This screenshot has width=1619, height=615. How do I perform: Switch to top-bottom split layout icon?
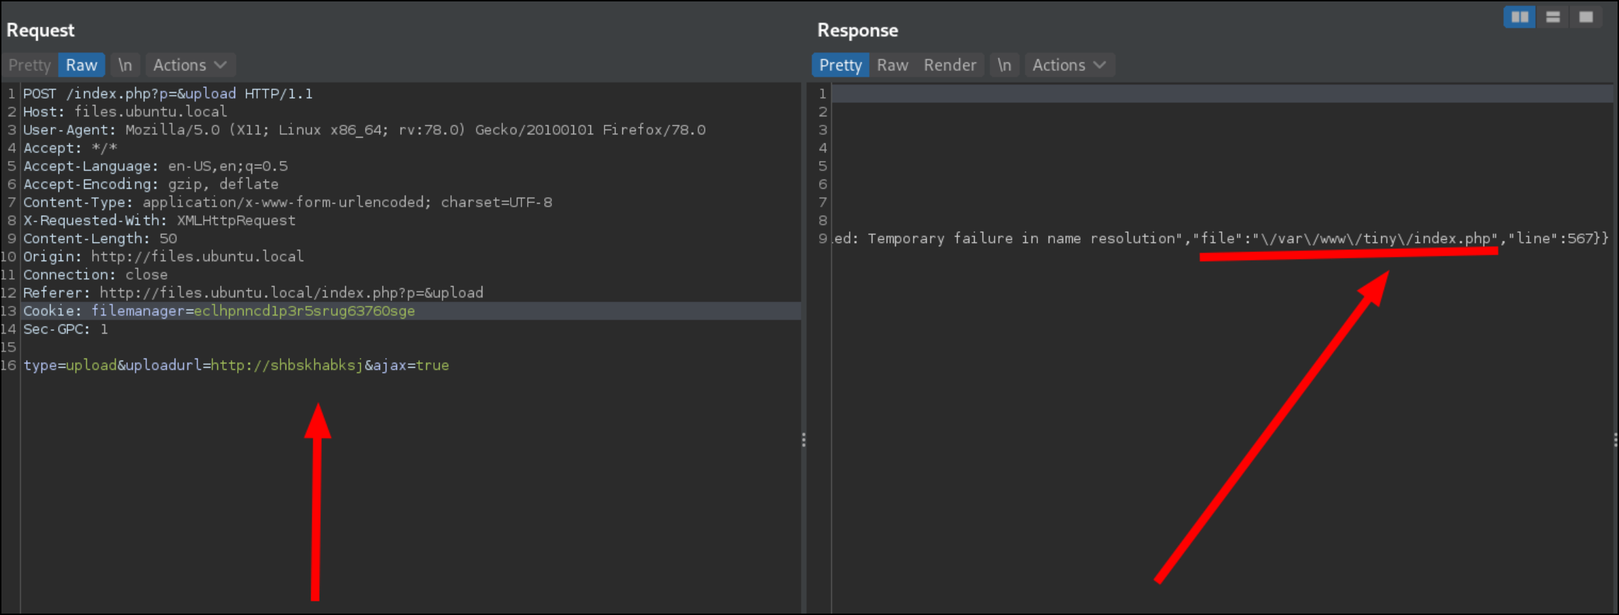coord(1552,17)
